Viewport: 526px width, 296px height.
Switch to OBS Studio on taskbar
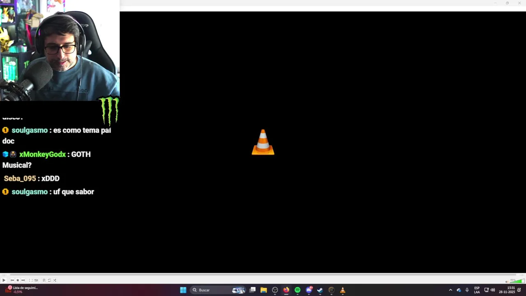(x=275, y=290)
